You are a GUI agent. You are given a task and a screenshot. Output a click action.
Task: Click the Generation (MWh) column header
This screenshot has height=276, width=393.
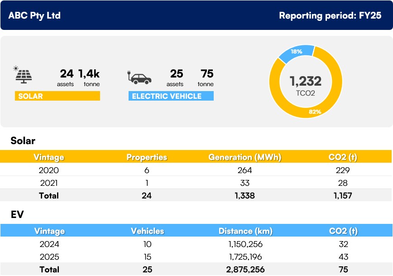point(244,157)
